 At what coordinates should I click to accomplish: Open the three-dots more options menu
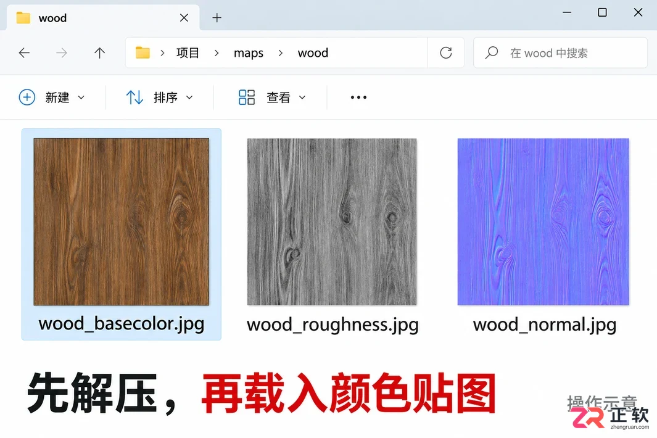358,97
